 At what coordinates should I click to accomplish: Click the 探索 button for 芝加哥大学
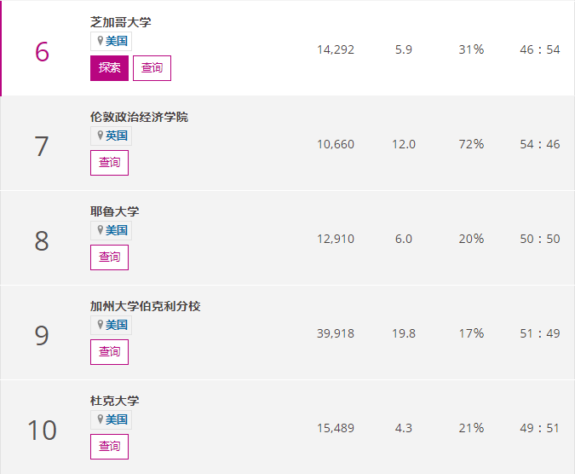click(109, 68)
